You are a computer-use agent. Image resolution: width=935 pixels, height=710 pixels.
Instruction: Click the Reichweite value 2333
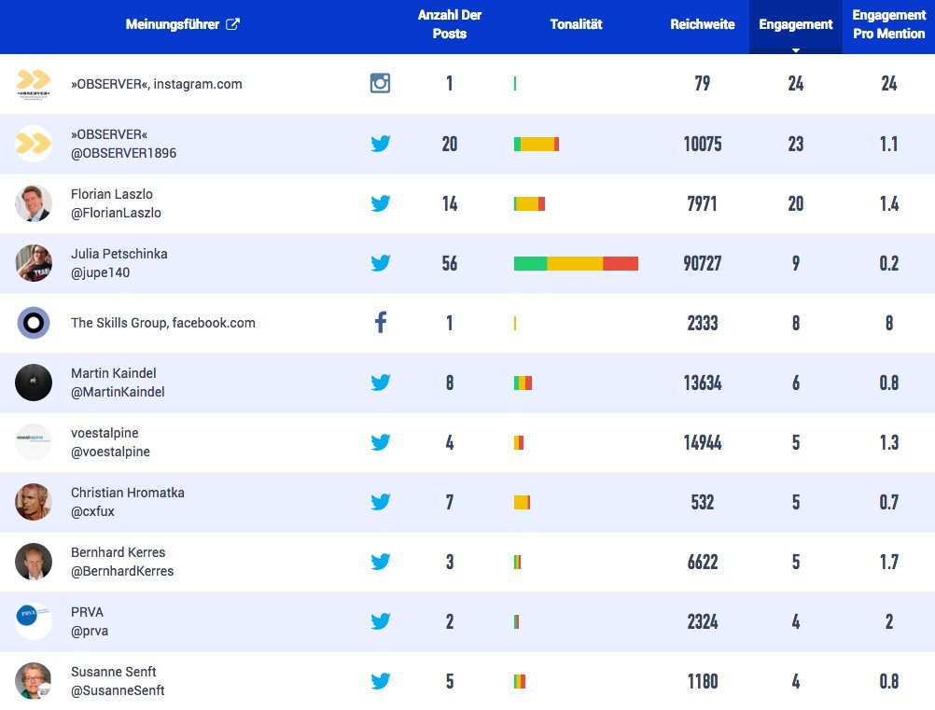[703, 323]
